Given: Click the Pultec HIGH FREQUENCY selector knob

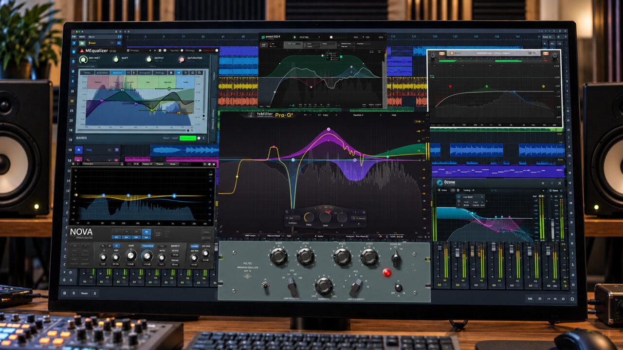Looking at the screenshot, I should click(x=357, y=287).
